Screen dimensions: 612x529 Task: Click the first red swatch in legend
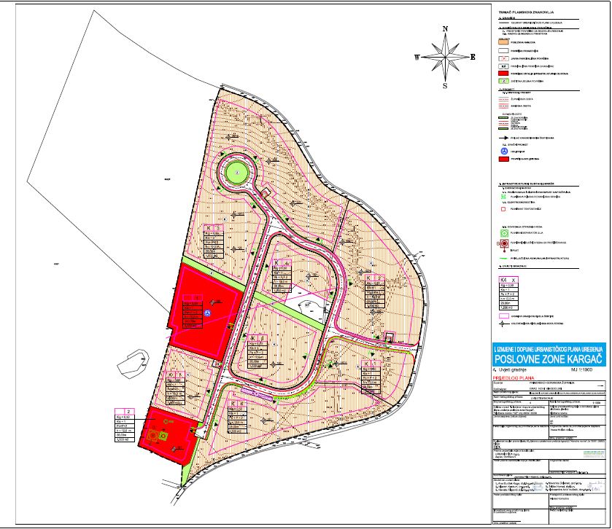pos(503,74)
